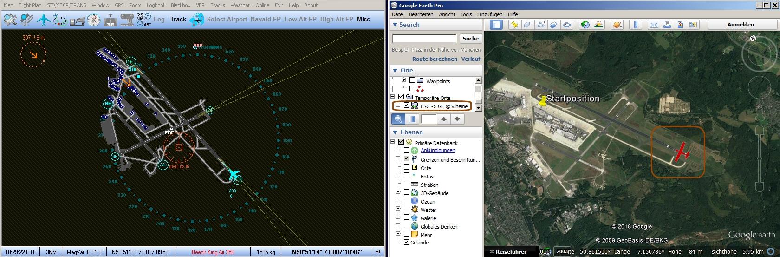Enable the Straßen layer checkbox
Image resolution: width=780 pixels, height=257 pixels.
[407, 185]
